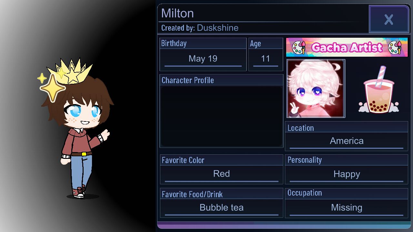Tap the golden star crown on Milton

coord(71,71)
